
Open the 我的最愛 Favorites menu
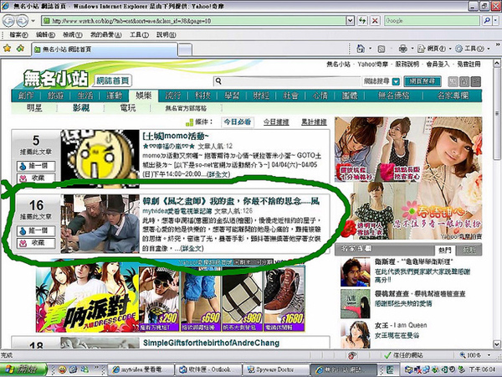pyautogui.click(x=106, y=34)
